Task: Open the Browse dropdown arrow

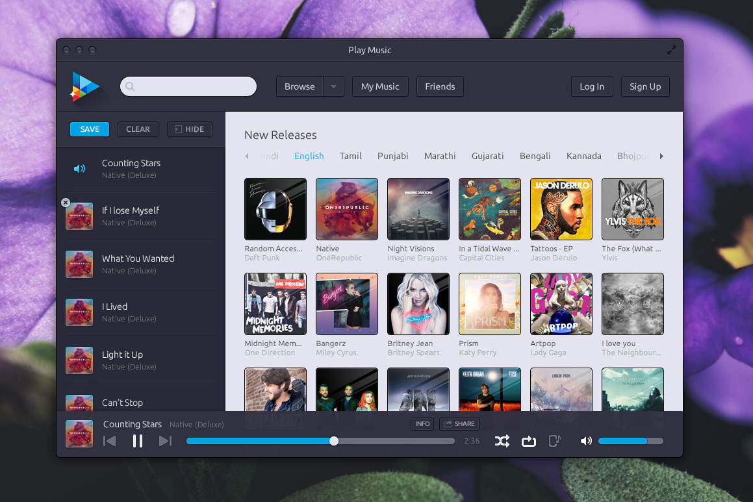Action: pos(334,86)
